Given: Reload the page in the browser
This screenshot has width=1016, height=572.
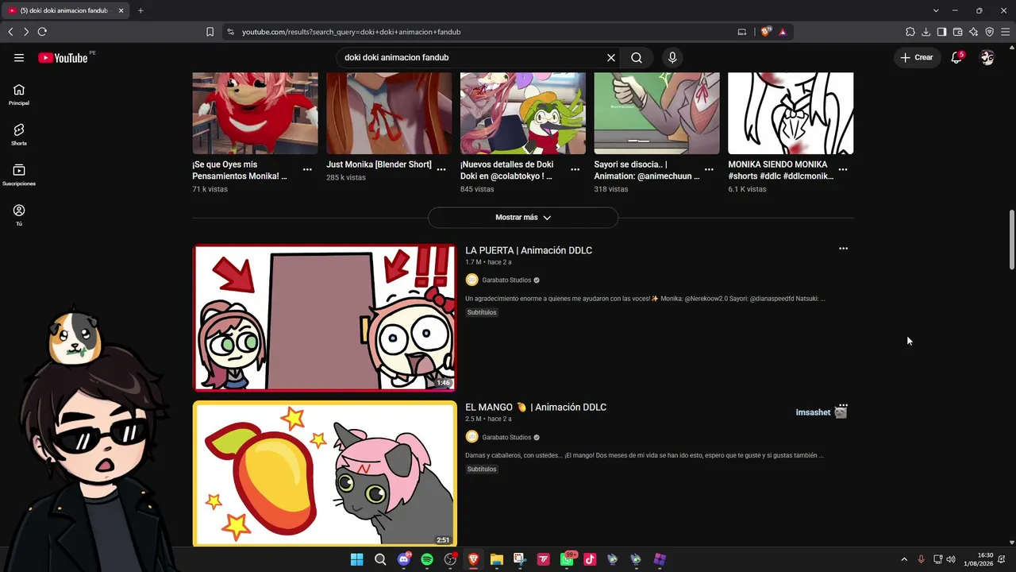Looking at the screenshot, I should [x=42, y=32].
